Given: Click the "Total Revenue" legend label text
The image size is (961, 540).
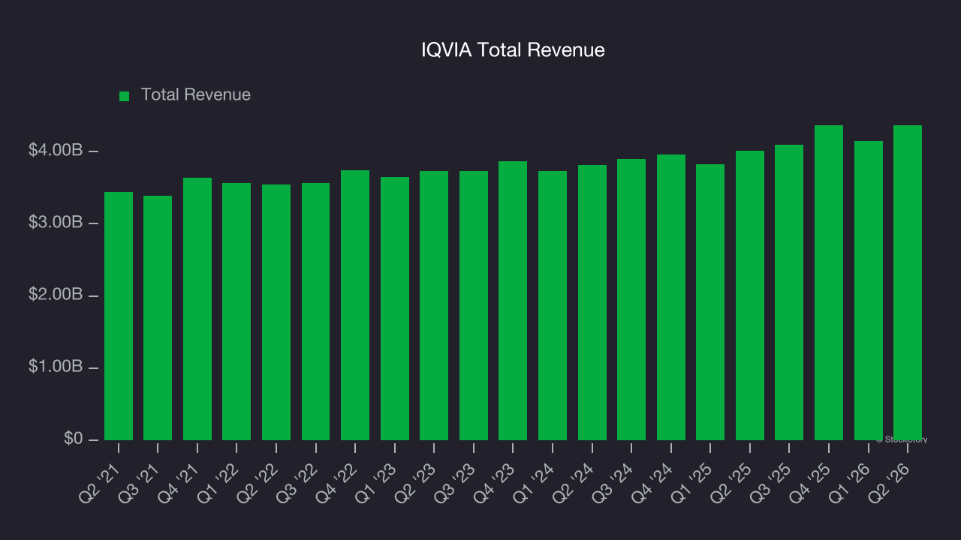Looking at the screenshot, I should point(196,95).
